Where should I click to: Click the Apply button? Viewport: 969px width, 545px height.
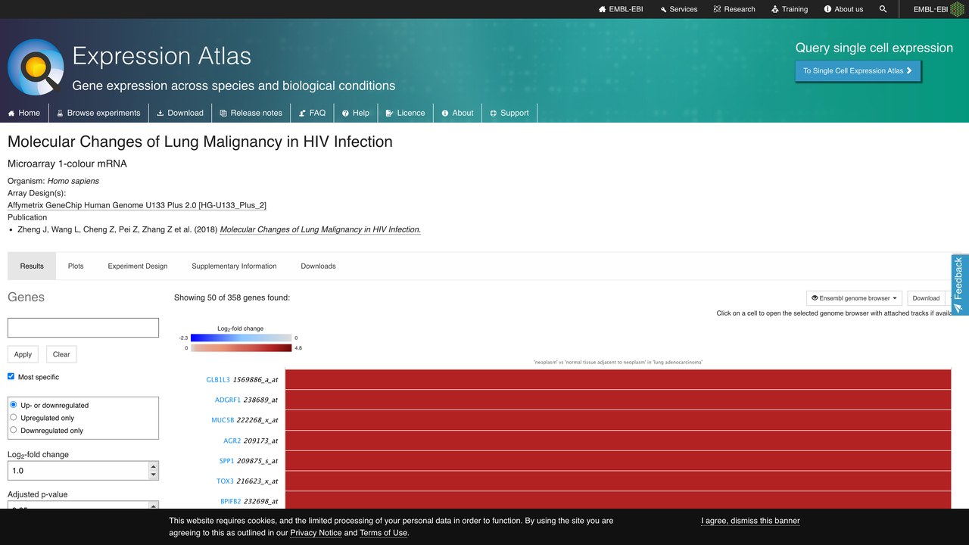coord(23,354)
